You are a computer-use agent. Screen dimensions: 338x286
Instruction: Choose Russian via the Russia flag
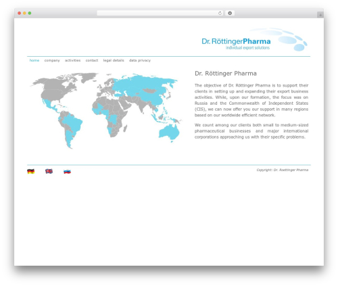click(x=67, y=172)
